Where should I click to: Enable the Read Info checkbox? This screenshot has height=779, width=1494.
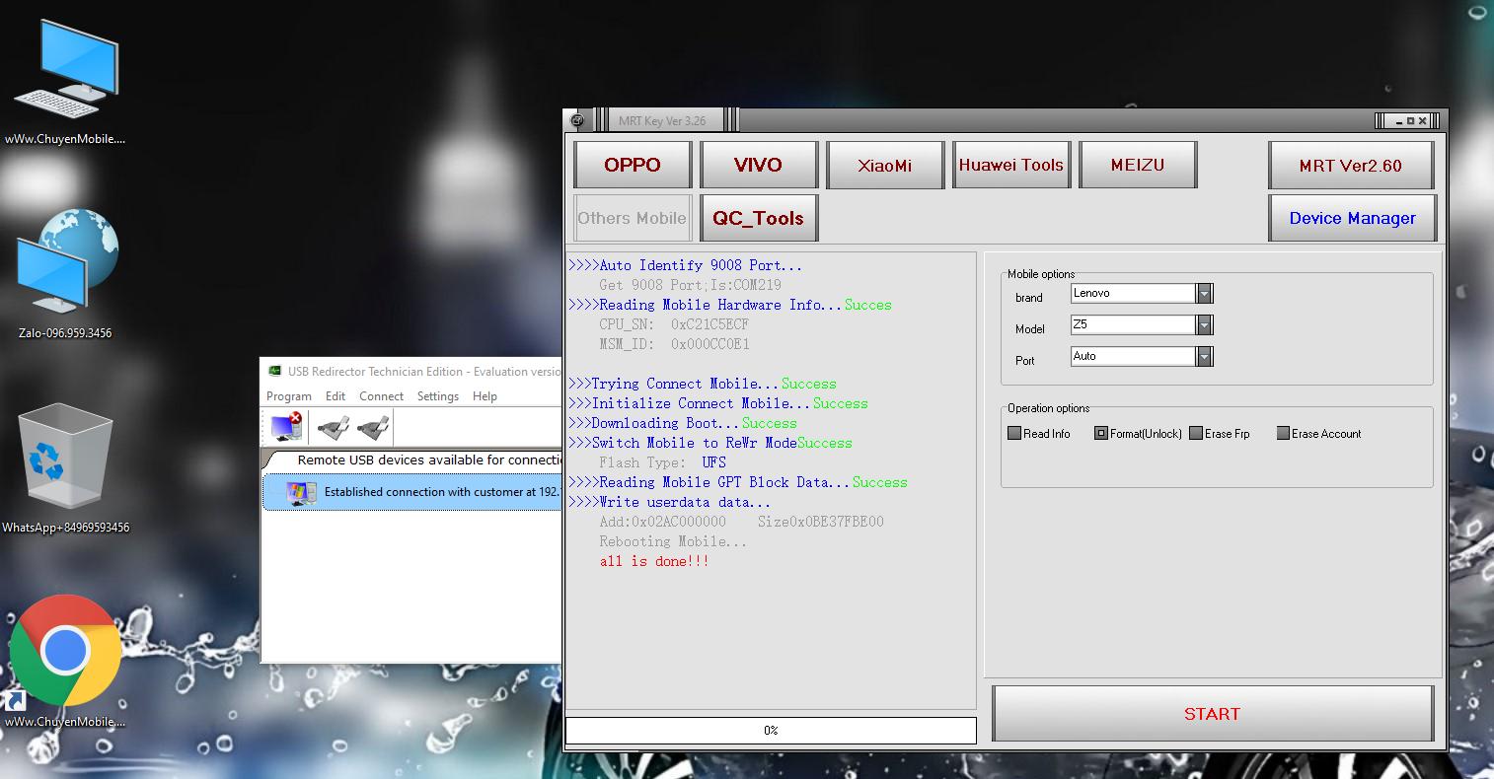[x=1014, y=433]
